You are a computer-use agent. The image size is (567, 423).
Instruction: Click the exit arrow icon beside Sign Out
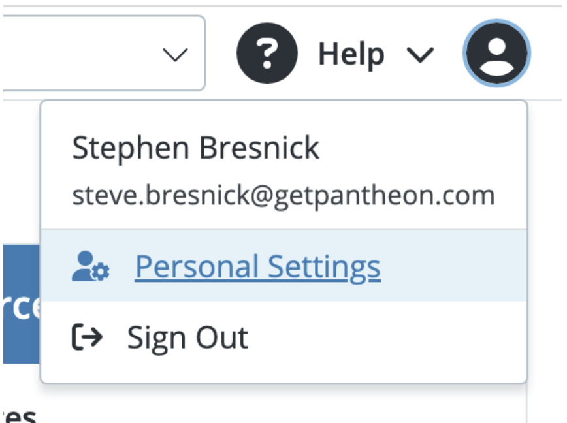pyautogui.click(x=87, y=337)
